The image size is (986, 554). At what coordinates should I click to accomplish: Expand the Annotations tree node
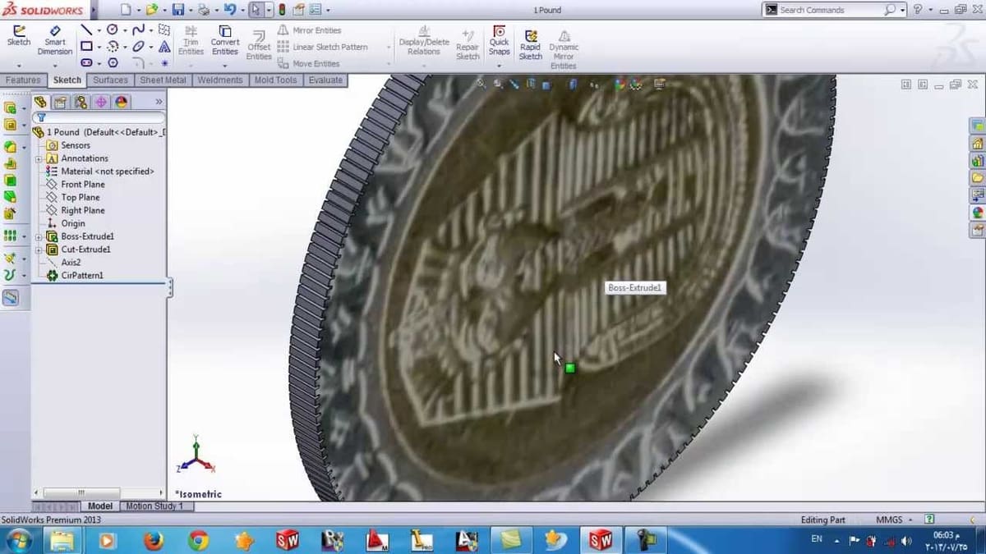point(39,158)
